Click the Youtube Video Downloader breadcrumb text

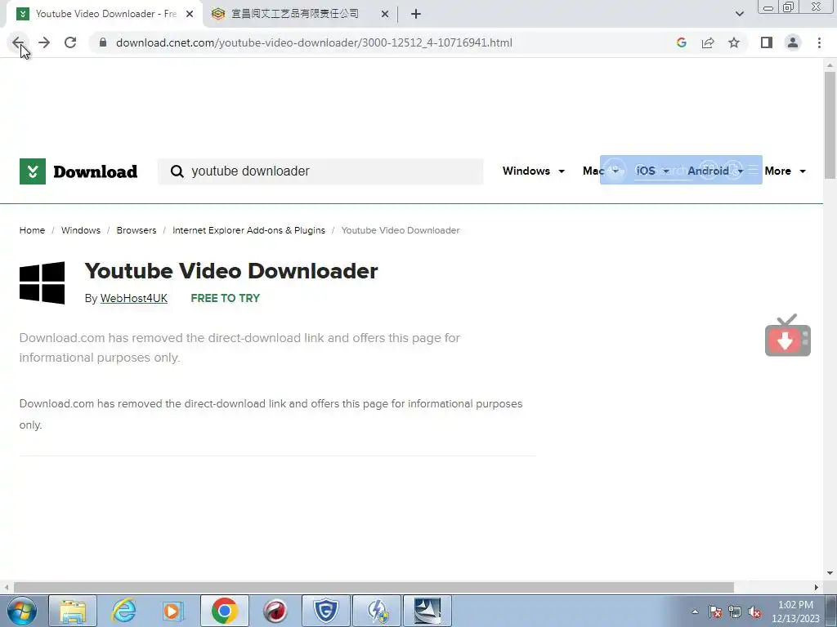401,230
